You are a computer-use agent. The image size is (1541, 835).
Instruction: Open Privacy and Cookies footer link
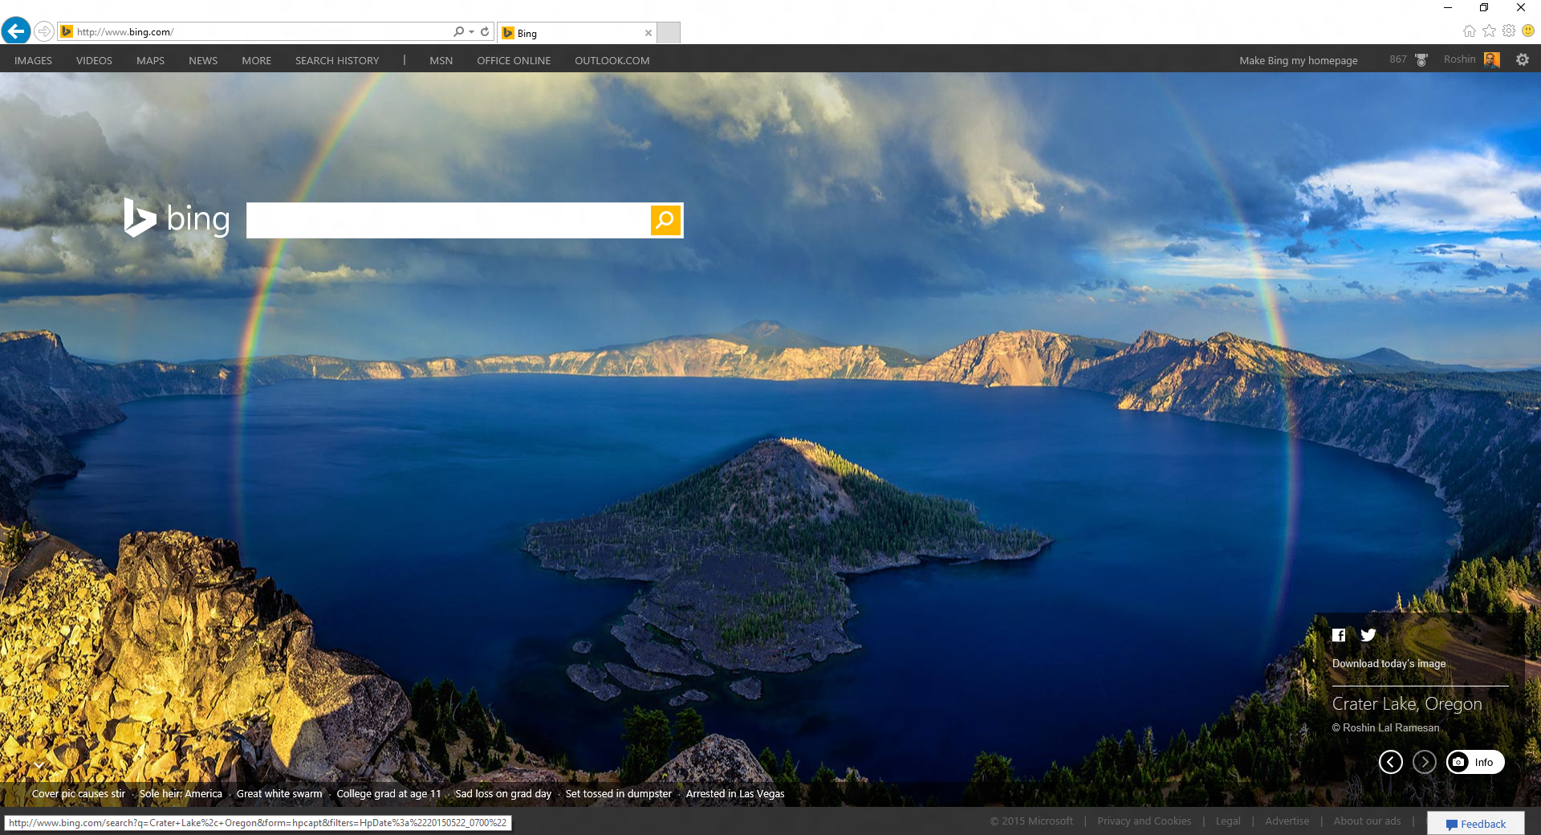(x=1145, y=821)
